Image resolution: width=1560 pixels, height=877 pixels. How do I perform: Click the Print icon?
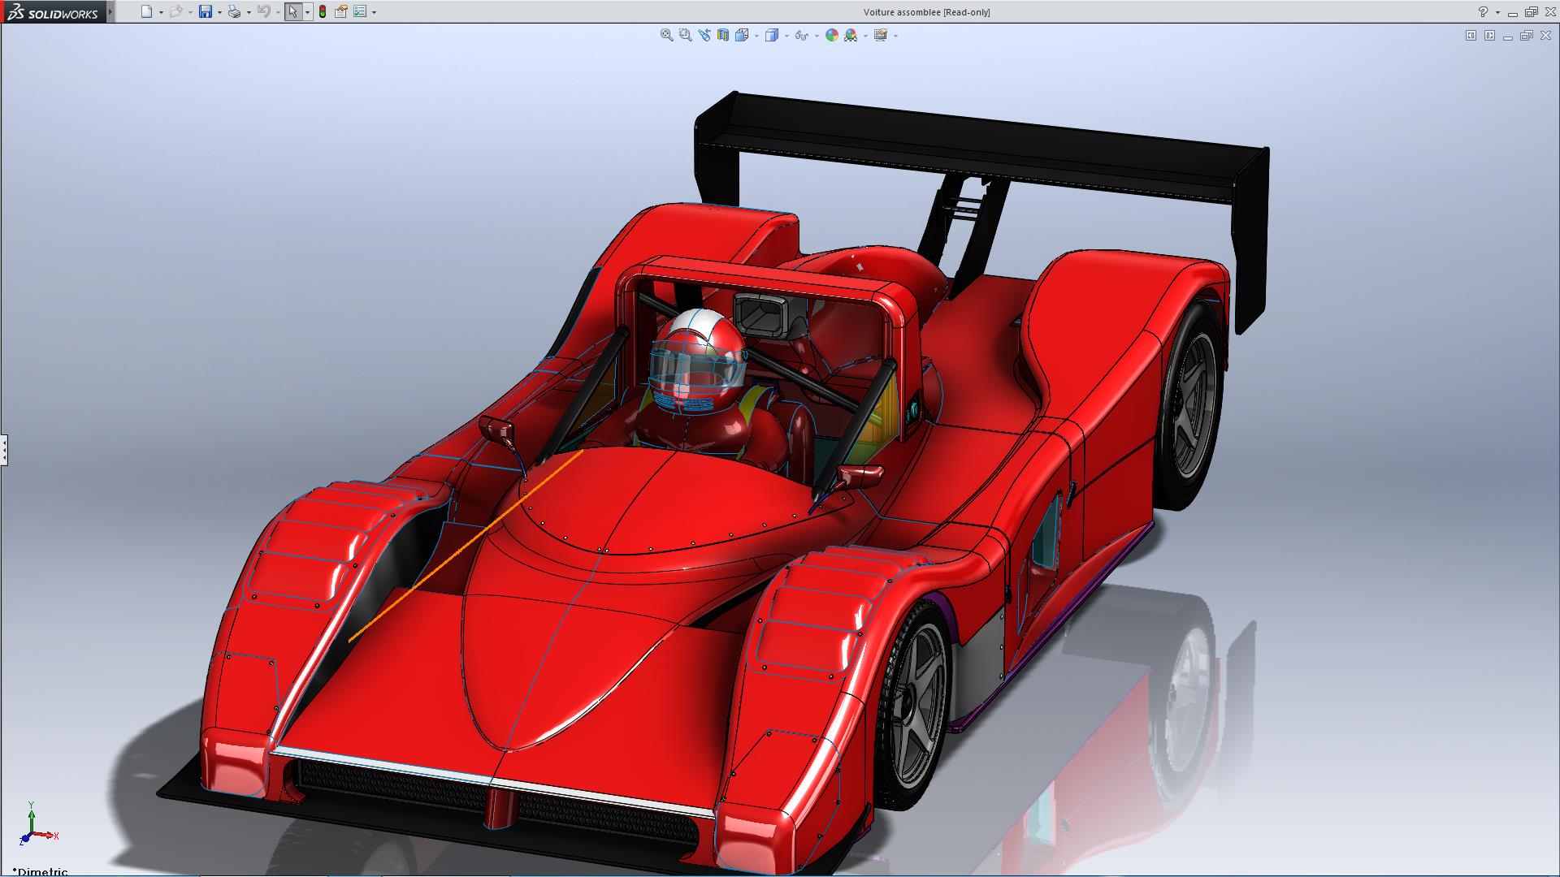(234, 11)
